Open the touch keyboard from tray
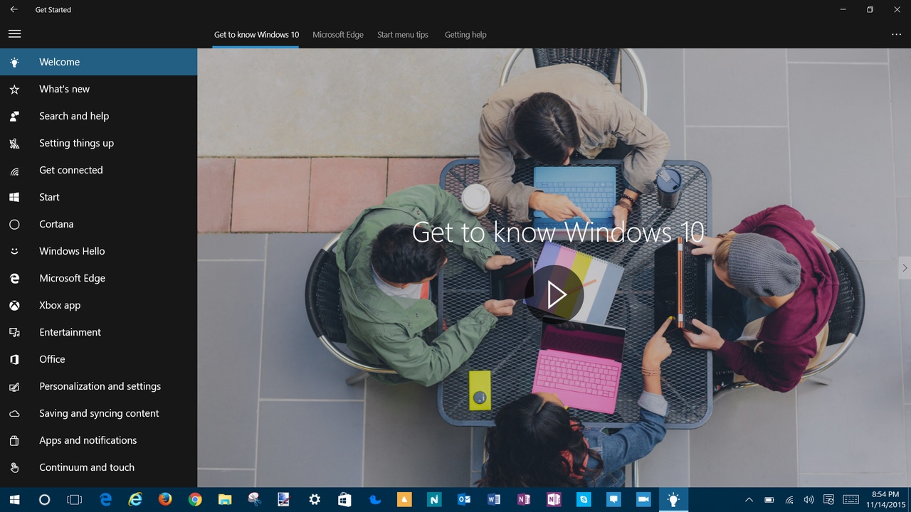This screenshot has height=512, width=911. 851,500
